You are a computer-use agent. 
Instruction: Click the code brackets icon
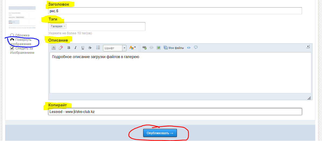pos(189,48)
